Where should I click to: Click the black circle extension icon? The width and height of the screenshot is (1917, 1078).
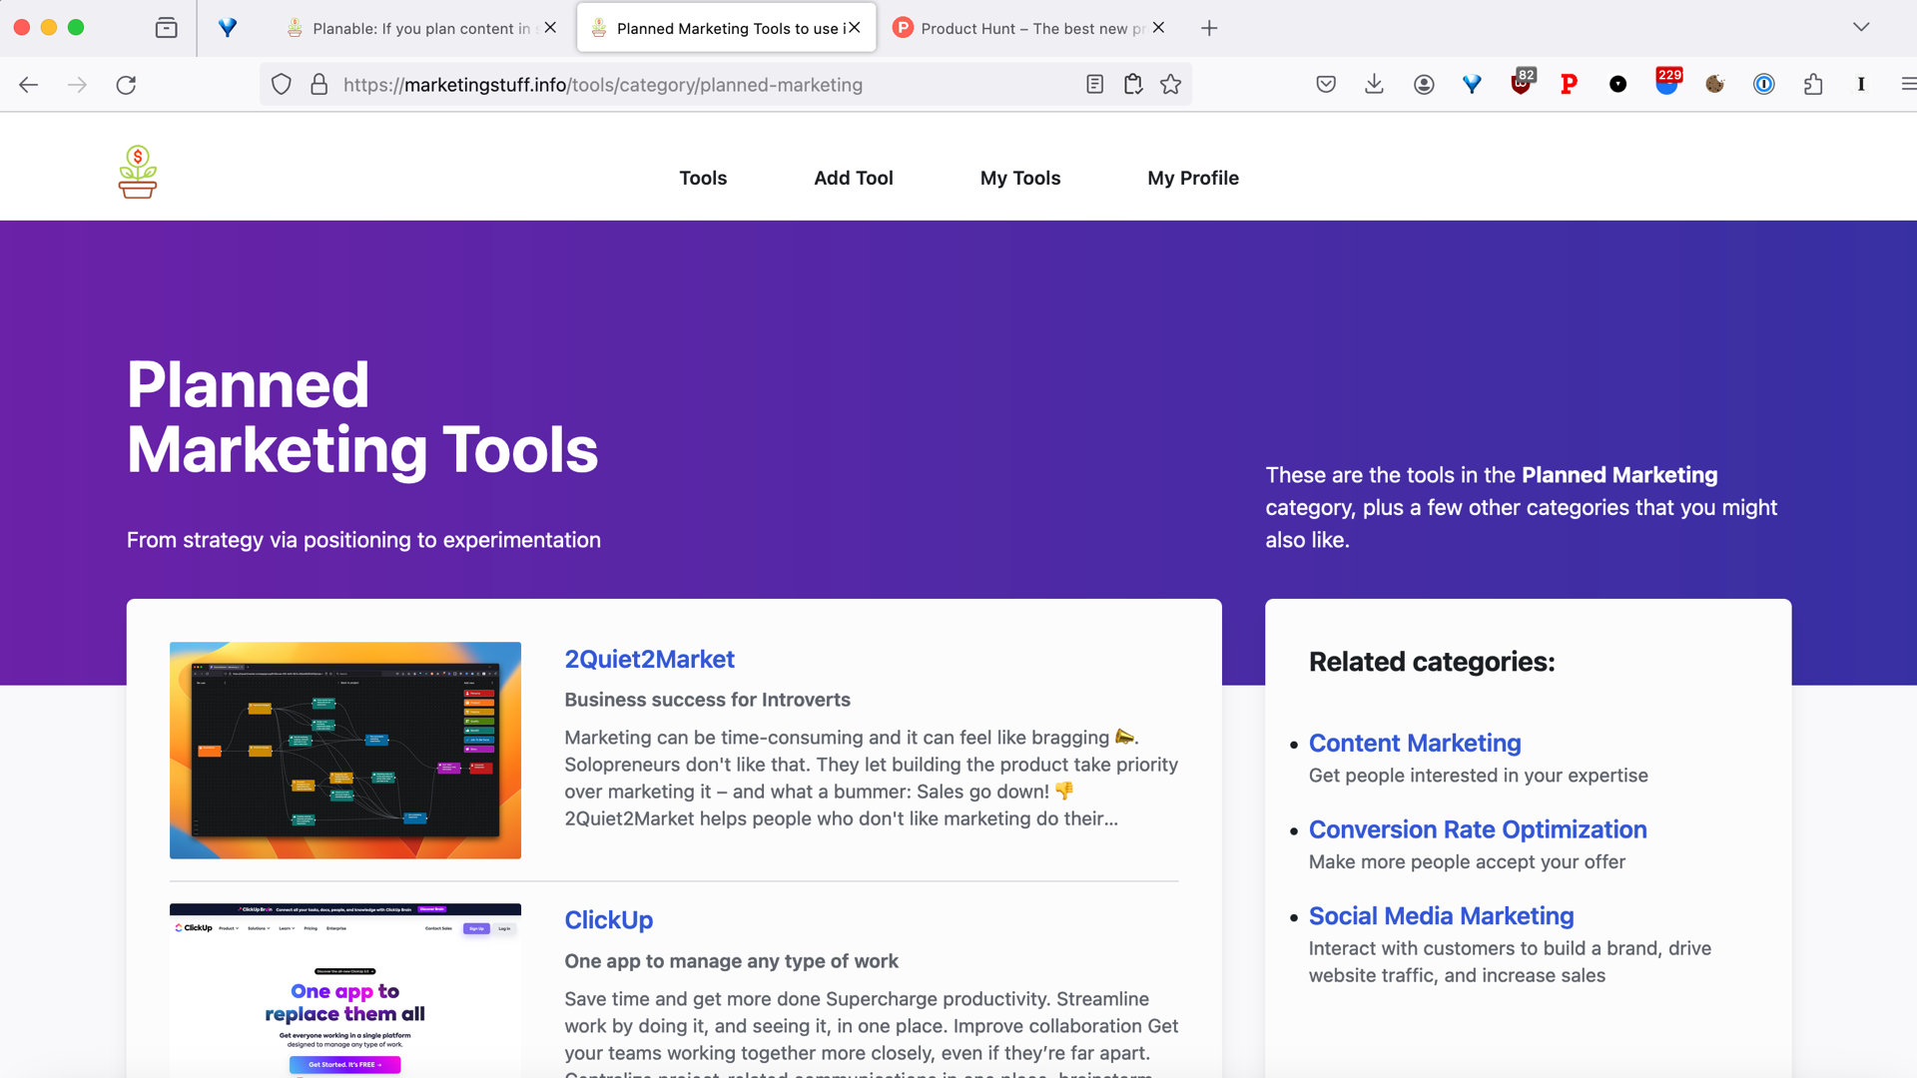(x=1618, y=85)
